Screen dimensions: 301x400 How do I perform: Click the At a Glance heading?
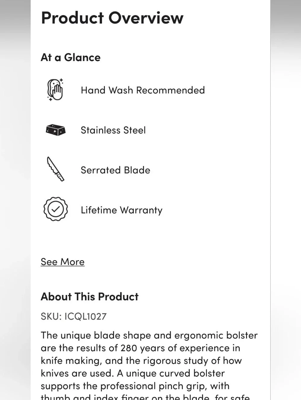point(70,57)
